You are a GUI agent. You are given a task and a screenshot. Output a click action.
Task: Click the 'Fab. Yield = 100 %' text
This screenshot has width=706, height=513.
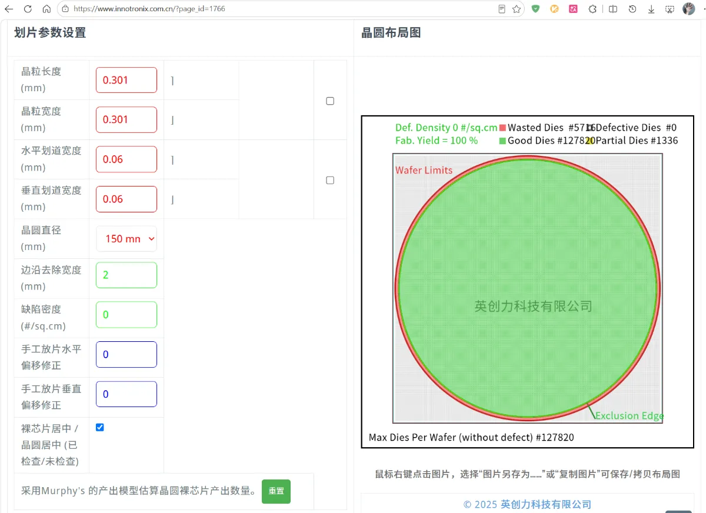pos(437,141)
